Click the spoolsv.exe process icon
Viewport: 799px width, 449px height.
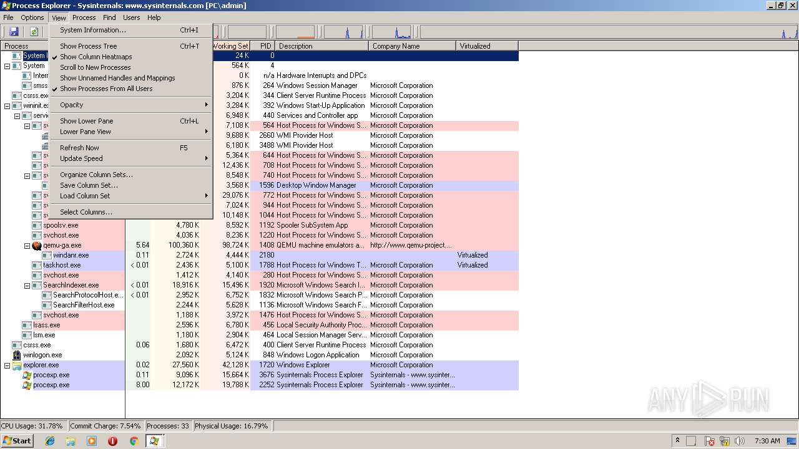37,225
